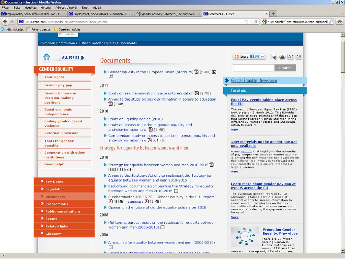
Task: Open the 8 MB Eurobarometer report PDF icon
Action: (111, 201)
